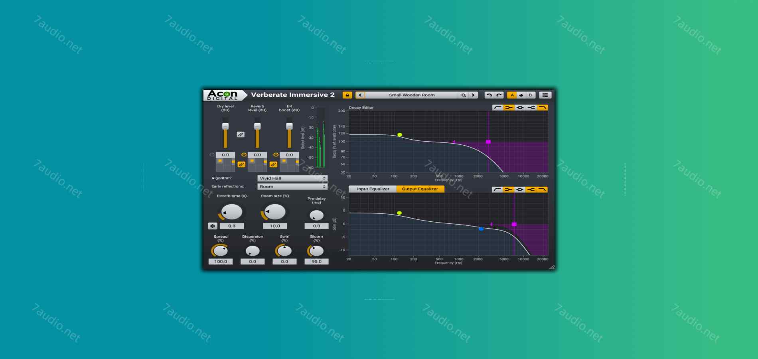Click the ER boost value field
This screenshot has width=758, height=359.
(x=289, y=155)
